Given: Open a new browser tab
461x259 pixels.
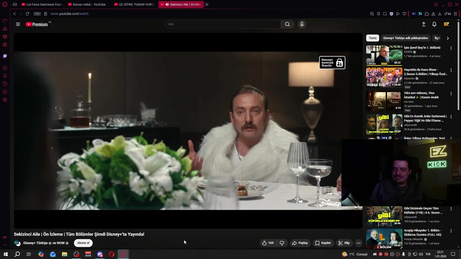Looking at the screenshot, I should point(207,4).
